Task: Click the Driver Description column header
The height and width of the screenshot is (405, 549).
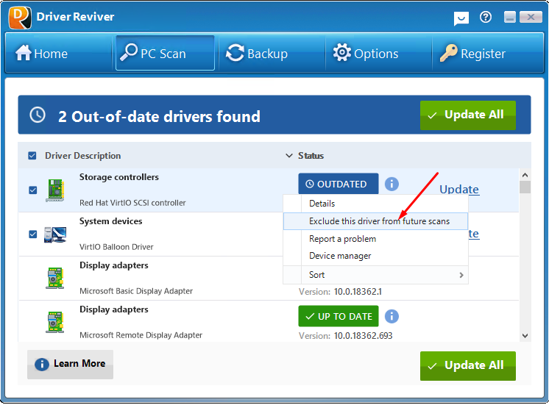Action: [x=82, y=156]
